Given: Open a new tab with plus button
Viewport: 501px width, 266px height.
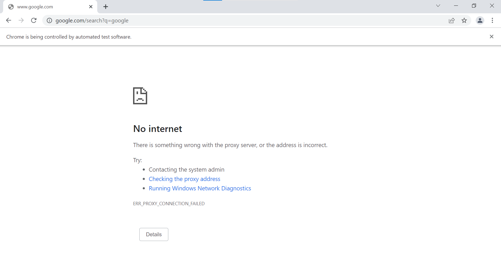Looking at the screenshot, I should point(106,7).
